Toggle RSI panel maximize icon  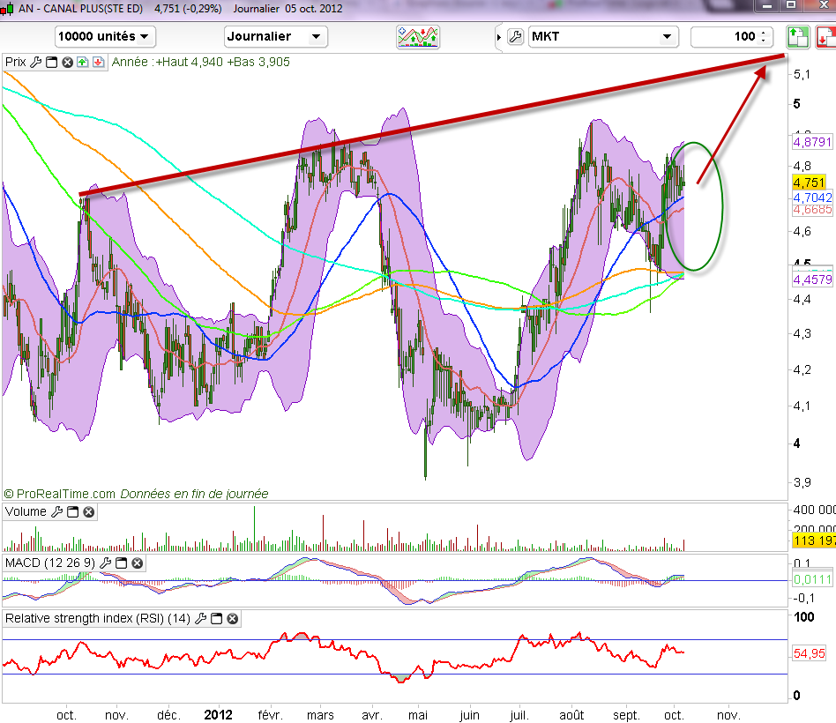217,619
